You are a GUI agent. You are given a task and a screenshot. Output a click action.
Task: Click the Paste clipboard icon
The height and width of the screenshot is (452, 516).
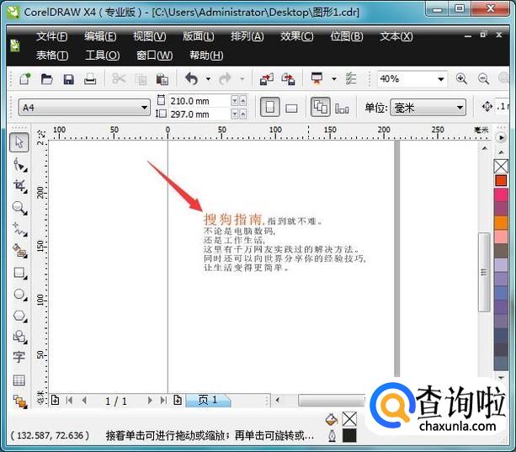click(x=162, y=79)
